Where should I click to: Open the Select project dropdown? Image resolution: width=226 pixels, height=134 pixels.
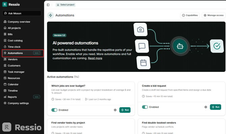(65, 5)
